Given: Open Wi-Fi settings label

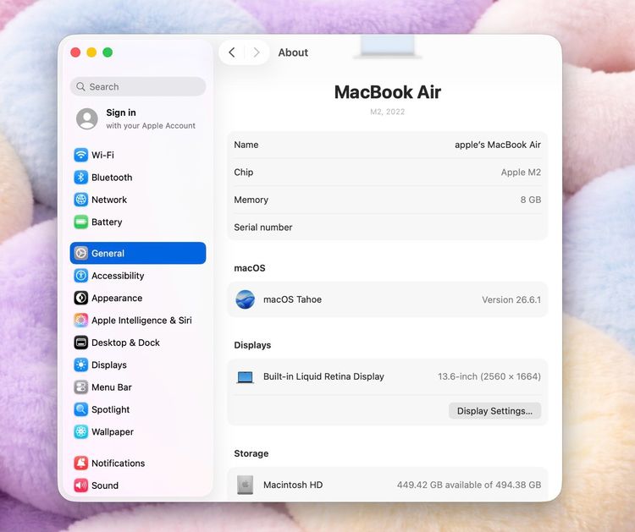Looking at the screenshot, I should [102, 155].
